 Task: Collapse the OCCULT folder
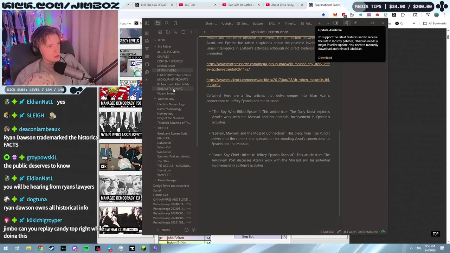[x=155, y=128]
